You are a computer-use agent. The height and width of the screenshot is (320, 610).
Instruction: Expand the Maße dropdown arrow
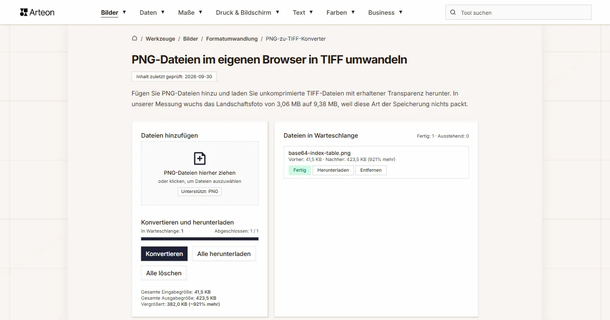[200, 12]
